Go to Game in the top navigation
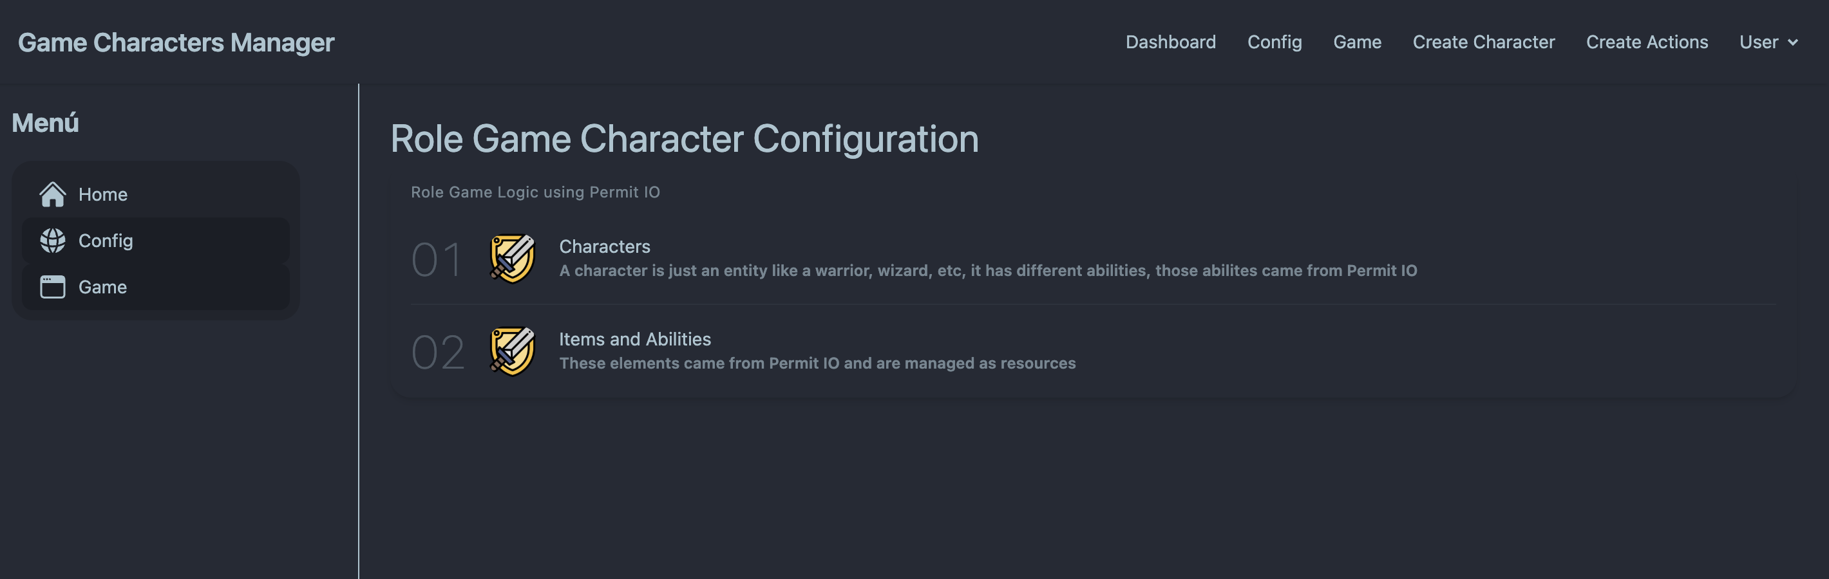Viewport: 1829px width, 579px height. click(x=1357, y=42)
